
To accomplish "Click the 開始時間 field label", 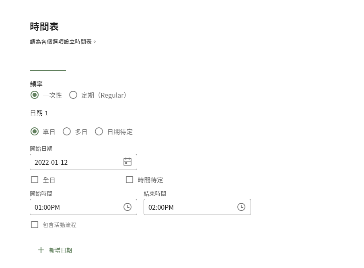I will 41,194.
